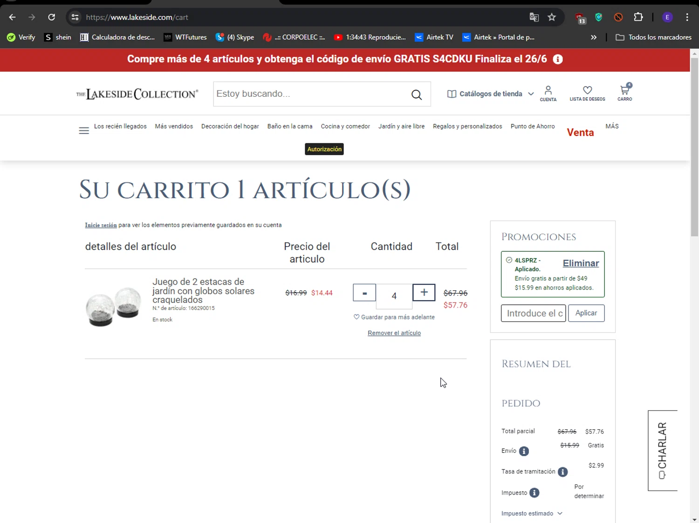The height and width of the screenshot is (523, 699).
Task: Open the Cocina y comedor menu
Action: 345,127
